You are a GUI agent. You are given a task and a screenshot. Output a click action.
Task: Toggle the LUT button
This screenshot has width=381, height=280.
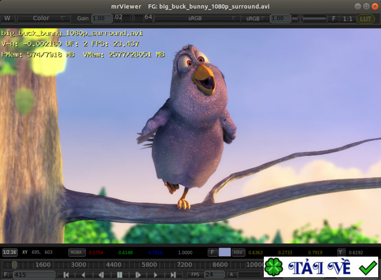pos(366,19)
